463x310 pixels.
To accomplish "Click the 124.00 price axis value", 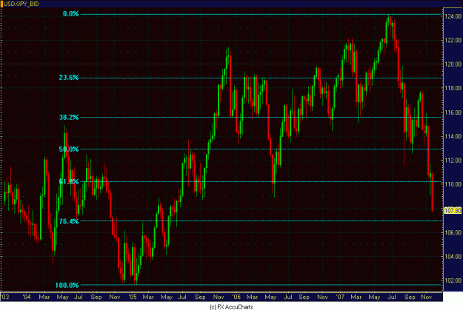I will (453, 16).
